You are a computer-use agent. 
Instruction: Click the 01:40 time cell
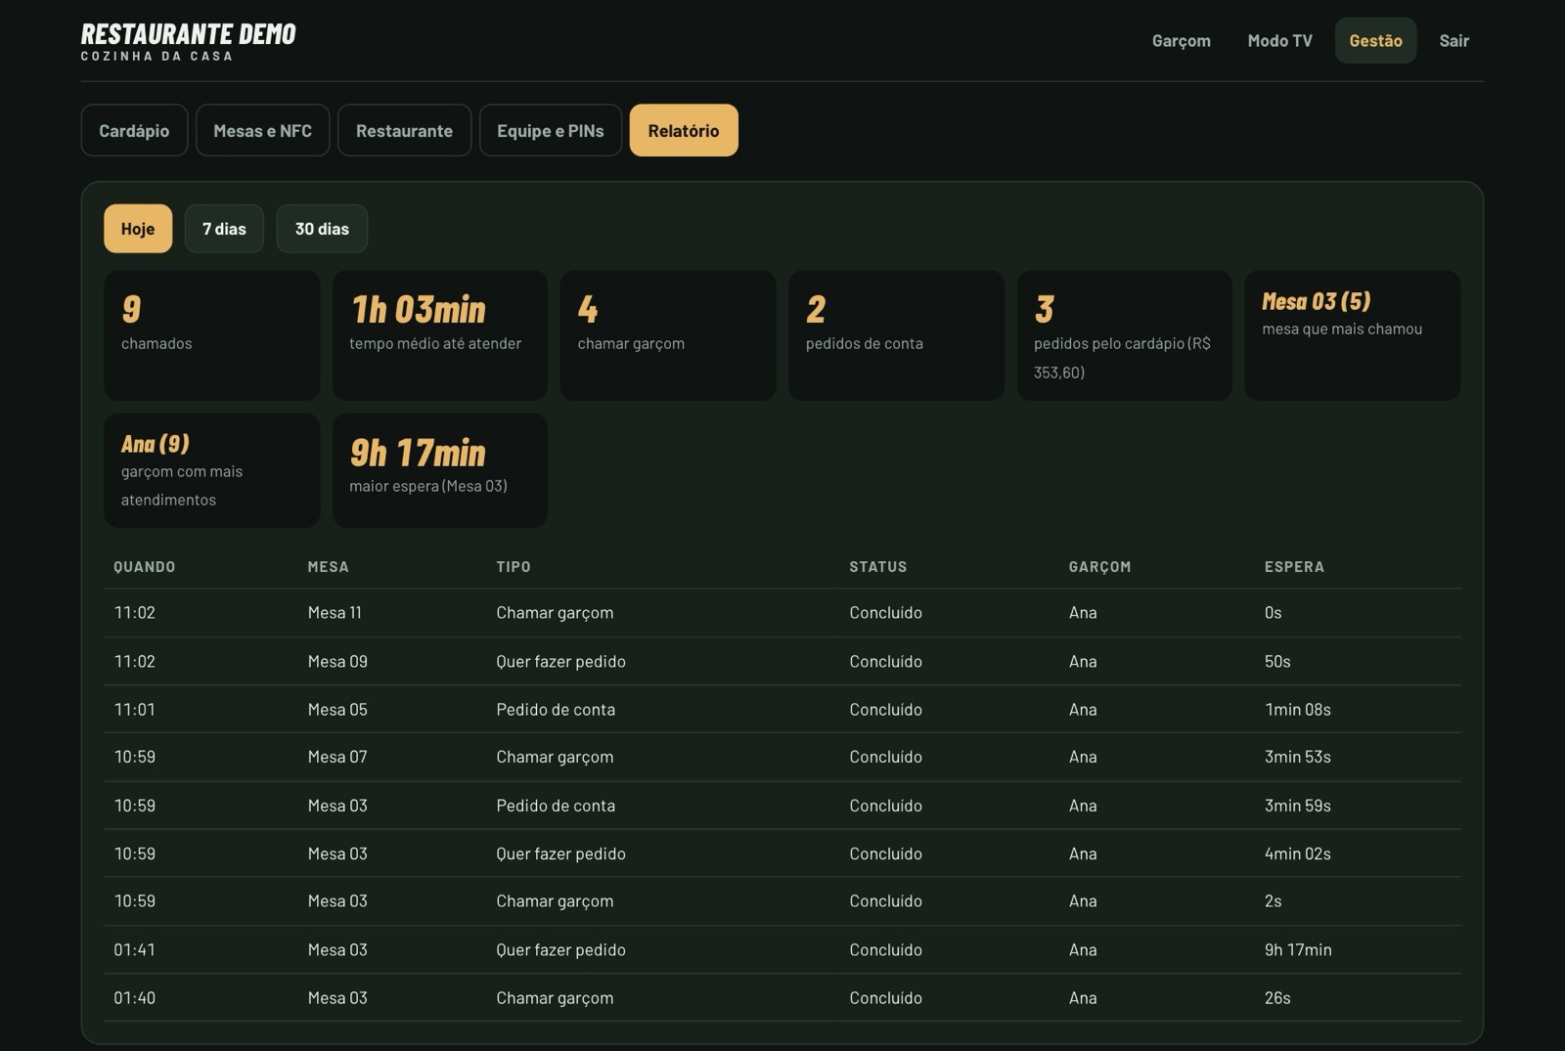point(134,998)
